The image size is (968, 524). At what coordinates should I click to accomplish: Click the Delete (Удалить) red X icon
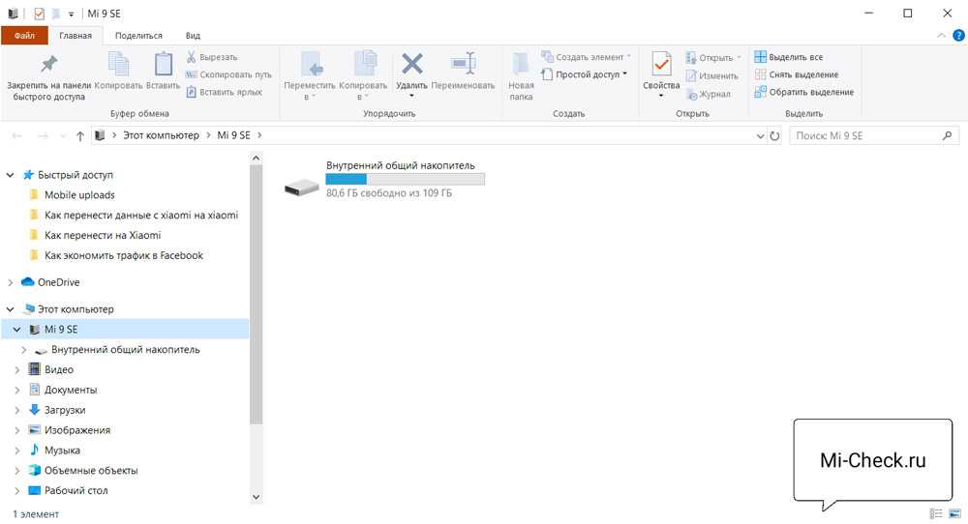coord(412,64)
